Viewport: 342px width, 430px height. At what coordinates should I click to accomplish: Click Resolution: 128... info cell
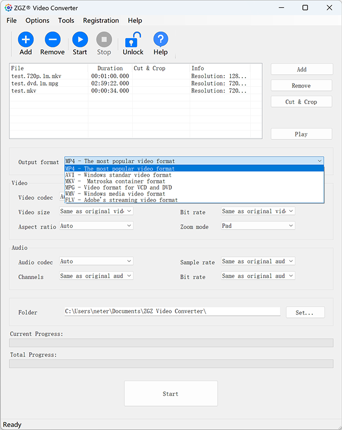219,76
